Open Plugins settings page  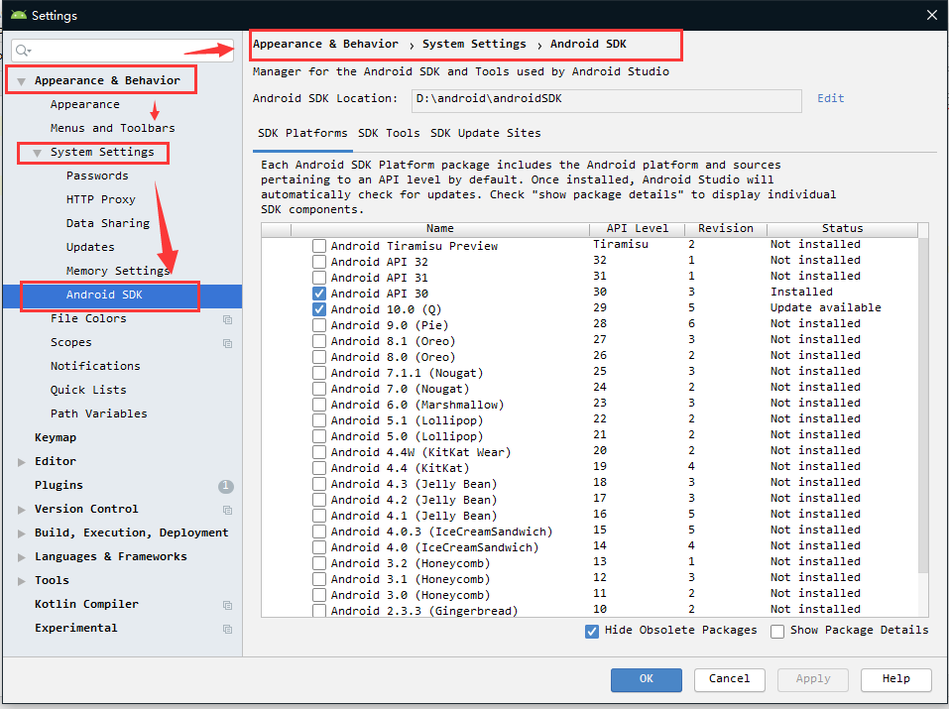point(59,485)
